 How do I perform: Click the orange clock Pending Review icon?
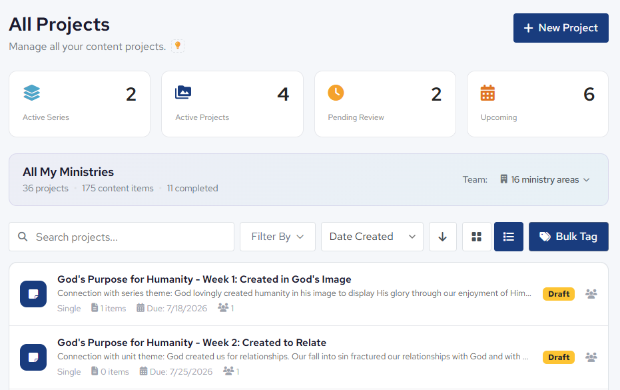(336, 93)
